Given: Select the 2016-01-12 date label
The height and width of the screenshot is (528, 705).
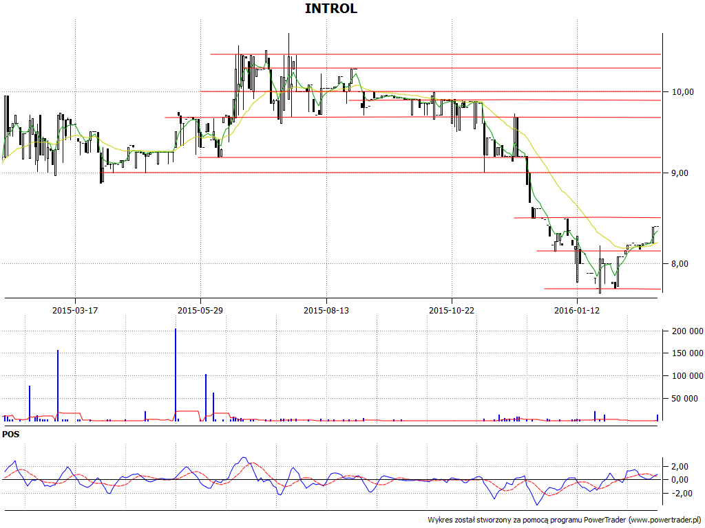Looking at the screenshot, I should (x=577, y=310).
